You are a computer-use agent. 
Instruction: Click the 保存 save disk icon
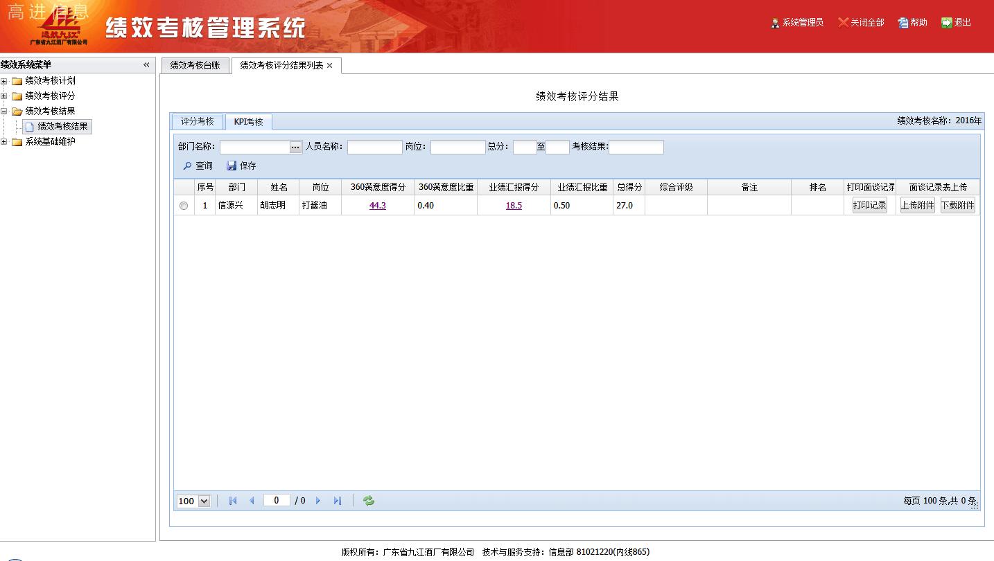tap(232, 166)
